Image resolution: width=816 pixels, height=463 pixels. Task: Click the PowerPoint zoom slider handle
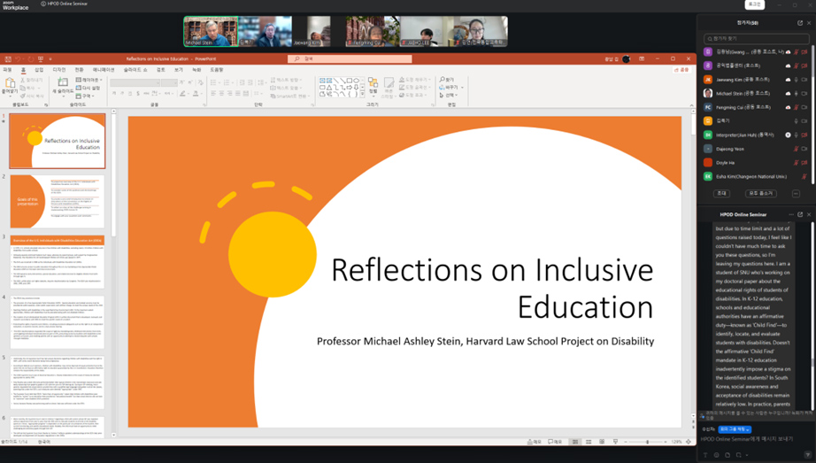tap(647, 442)
